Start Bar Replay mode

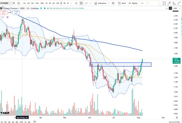pos(133,3)
